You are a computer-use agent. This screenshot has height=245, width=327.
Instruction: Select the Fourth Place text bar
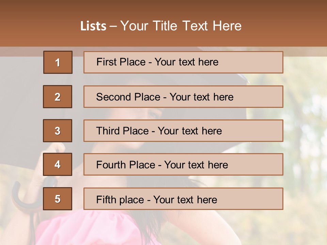[x=183, y=164]
